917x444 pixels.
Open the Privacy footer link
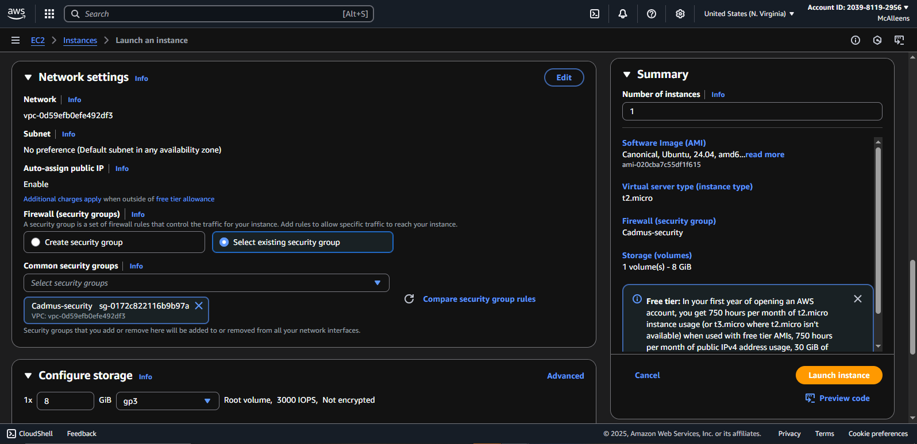point(789,434)
